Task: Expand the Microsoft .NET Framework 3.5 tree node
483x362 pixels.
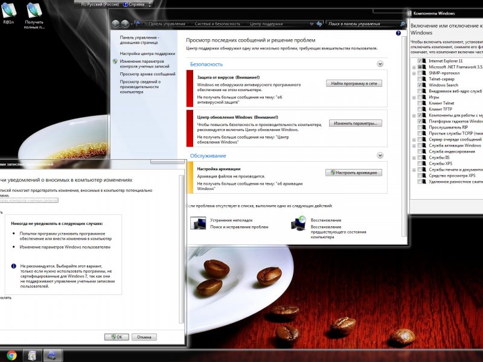Action: coord(414,68)
